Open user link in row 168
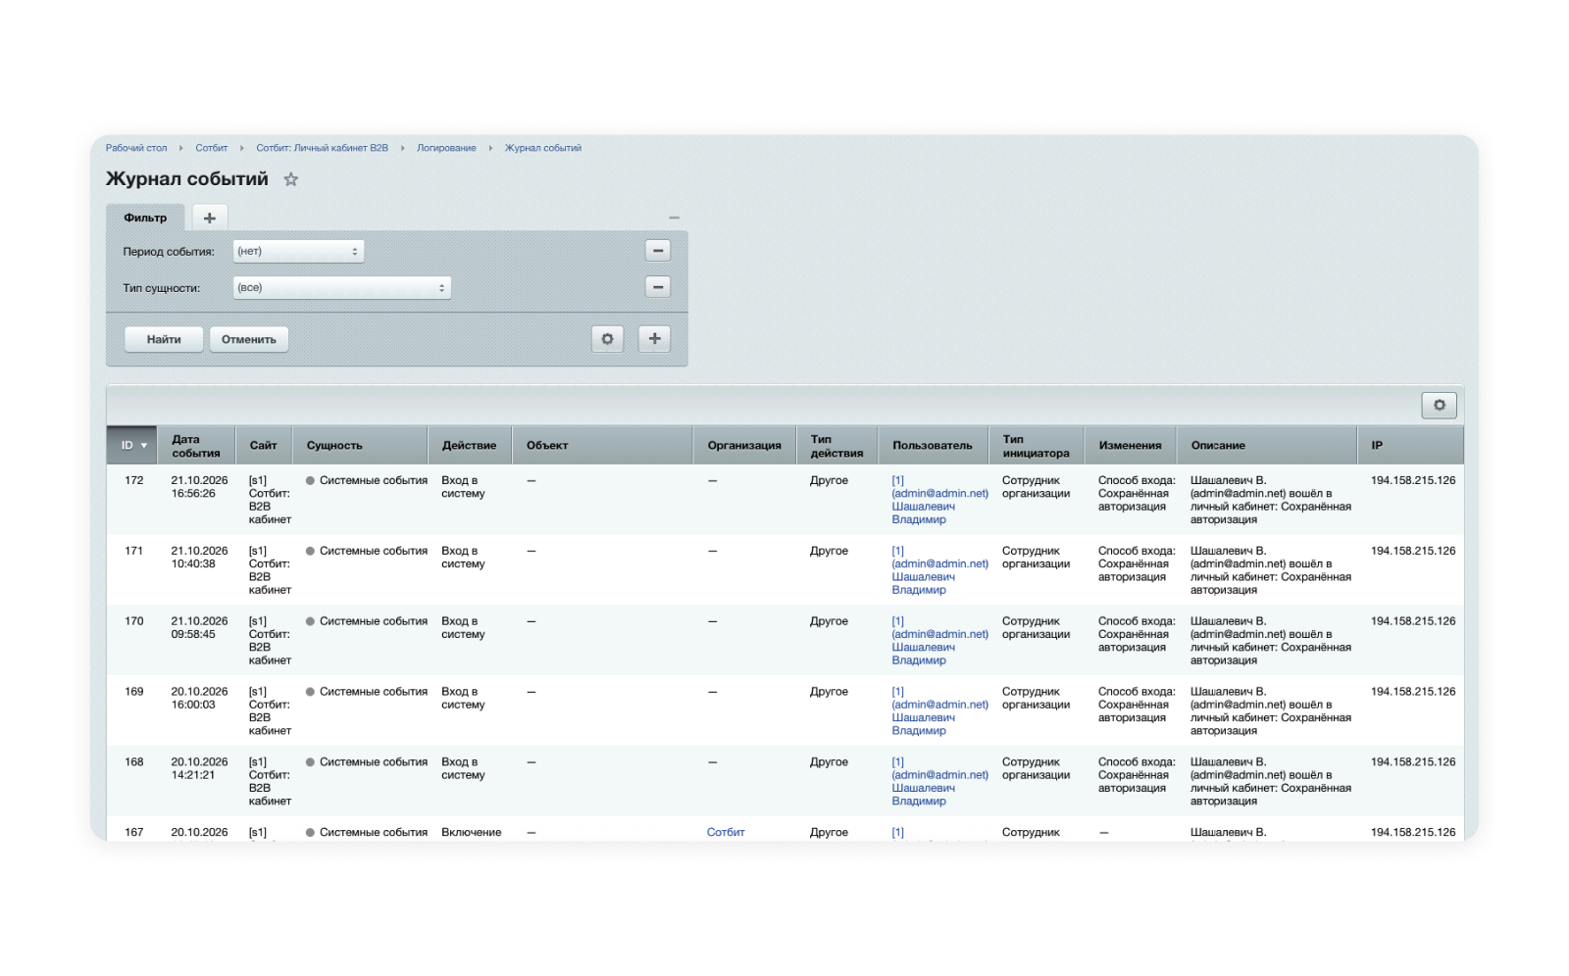 pyautogui.click(x=939, y=781)
